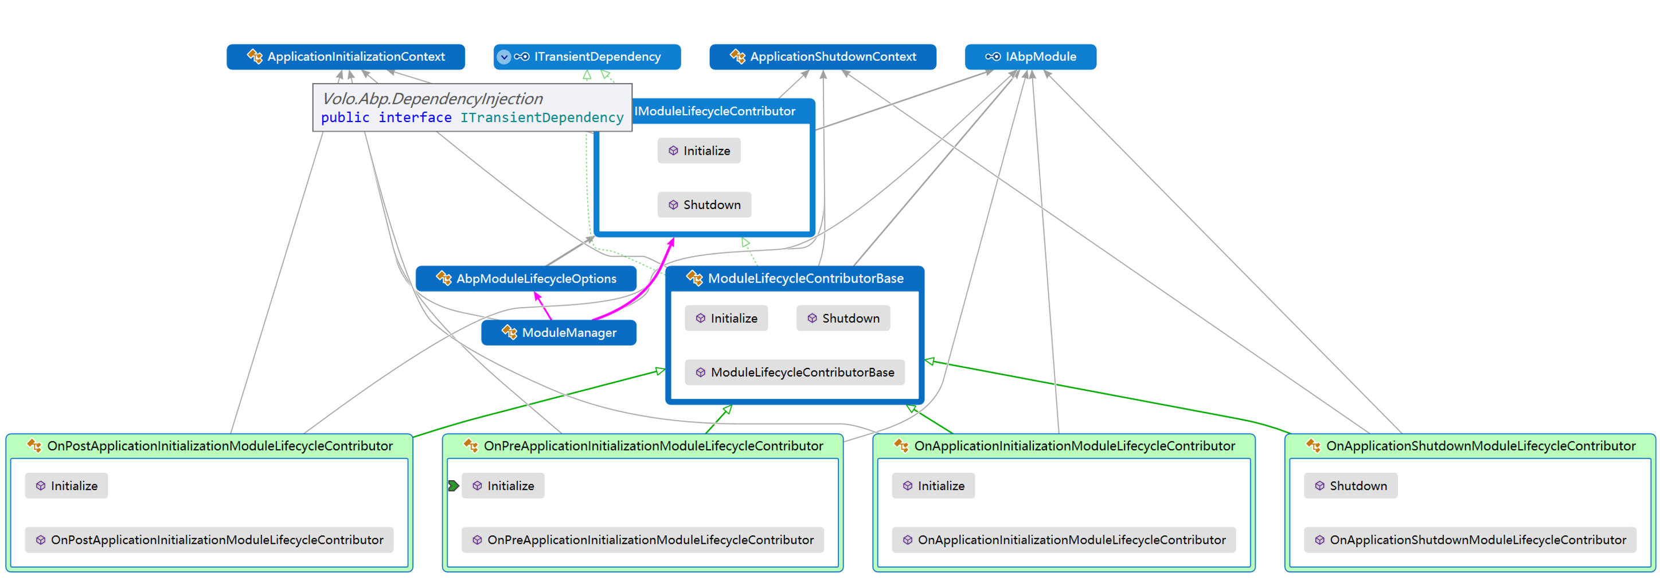Select the ModuleLifecycleContributorBase constructor member
This screenshot has height=581, width=1660.
pos(801,372)
